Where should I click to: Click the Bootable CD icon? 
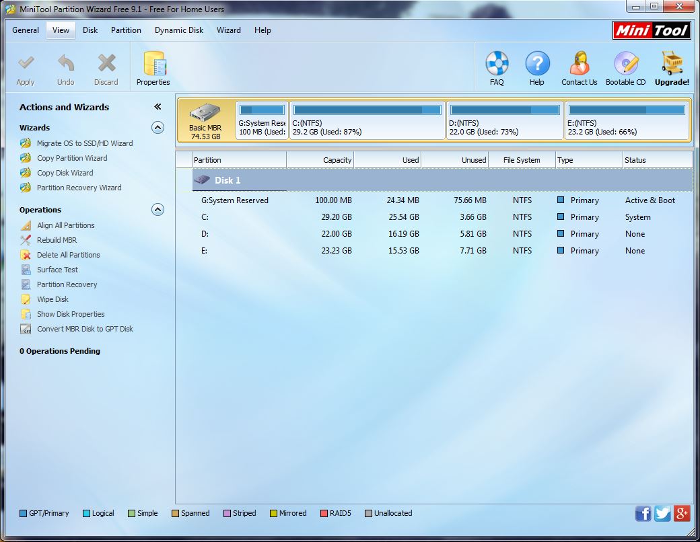point(626,63)
